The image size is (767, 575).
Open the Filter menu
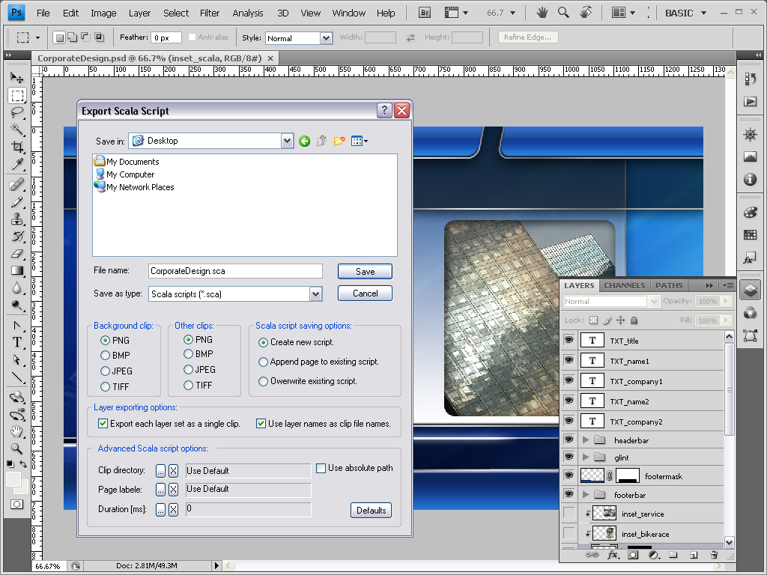tap(210, 13)
